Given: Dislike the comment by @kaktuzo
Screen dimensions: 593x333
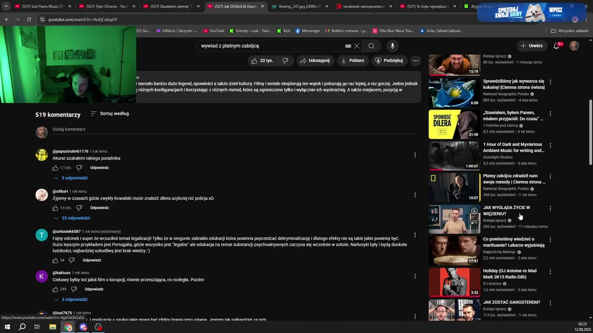Looking at the screenshot, I should (x=74, y=290).
